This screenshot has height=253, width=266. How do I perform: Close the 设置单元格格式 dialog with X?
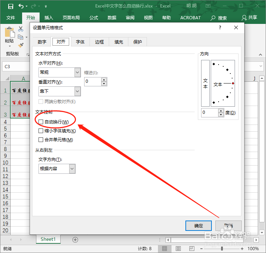coord(236,27)
